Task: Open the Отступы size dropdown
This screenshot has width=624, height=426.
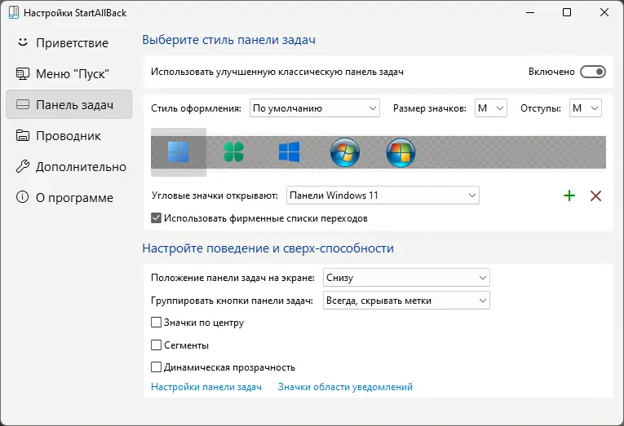Action: 586,108
